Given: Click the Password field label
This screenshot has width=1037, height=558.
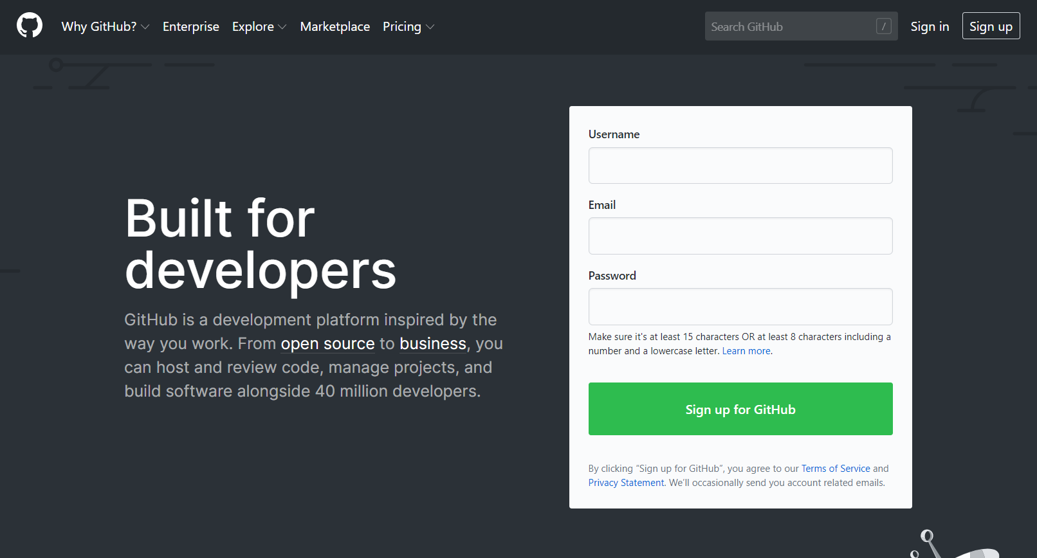Looking at the screenshot, I should pos(612,276).
